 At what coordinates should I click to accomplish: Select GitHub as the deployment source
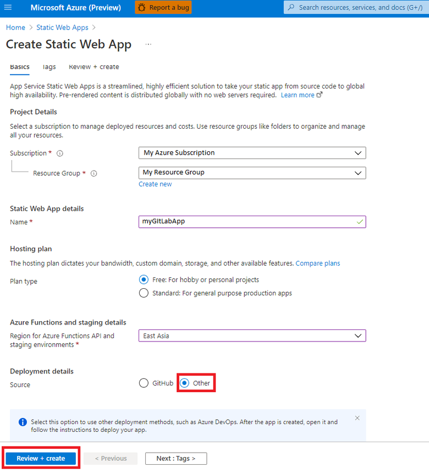(144, 383)
